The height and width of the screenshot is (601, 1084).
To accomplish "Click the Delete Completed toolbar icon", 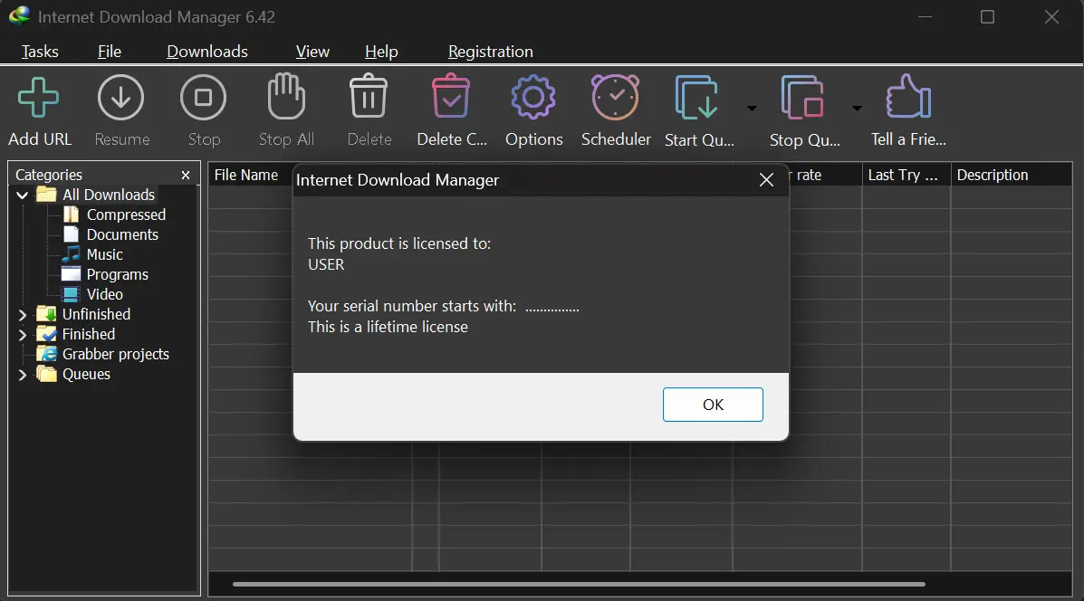I will (x=451, y=96).
